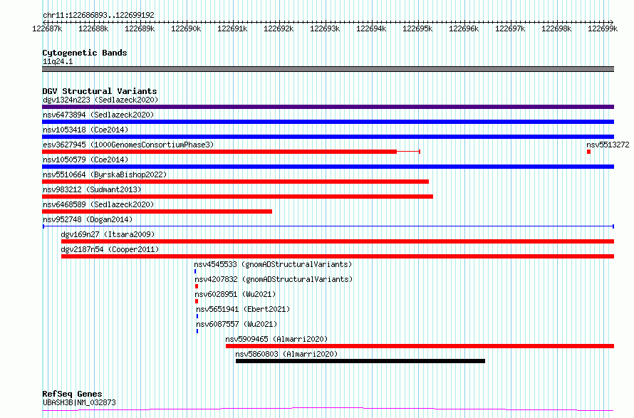Open the nsv6468589 (Sedlazeck2020) label
This screenshot has height=418, width=634.
point(98,204)
